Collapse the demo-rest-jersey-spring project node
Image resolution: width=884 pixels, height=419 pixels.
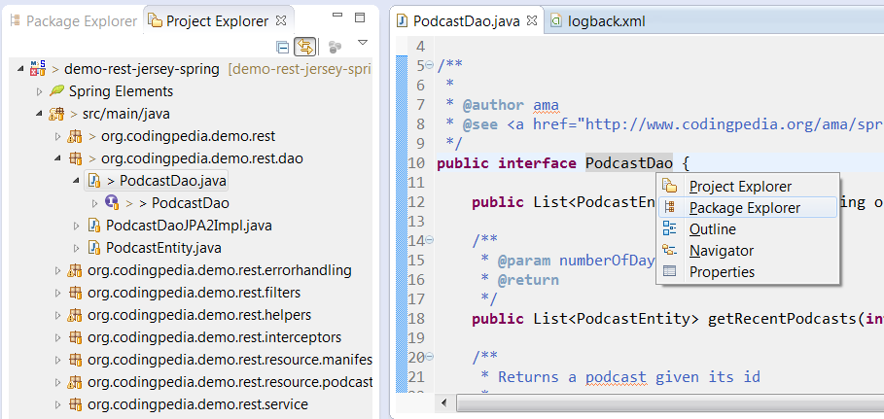(x=21, y=69)
